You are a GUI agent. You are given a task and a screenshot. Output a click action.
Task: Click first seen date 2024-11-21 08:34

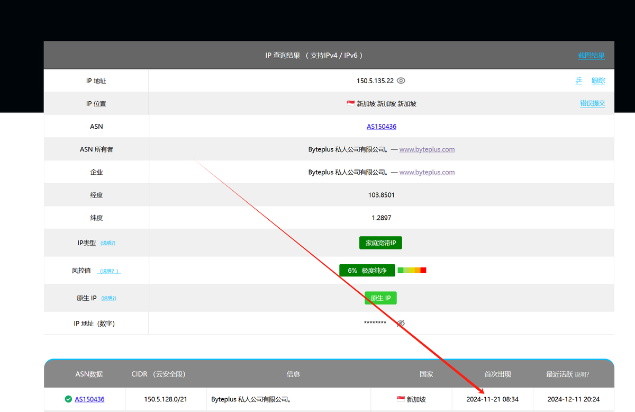pyautogui.click(x=493, y=399)
